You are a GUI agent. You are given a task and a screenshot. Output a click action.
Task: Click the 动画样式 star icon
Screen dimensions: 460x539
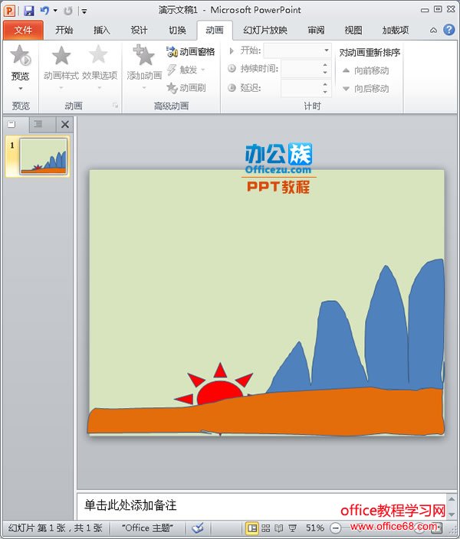coord(61,56)
